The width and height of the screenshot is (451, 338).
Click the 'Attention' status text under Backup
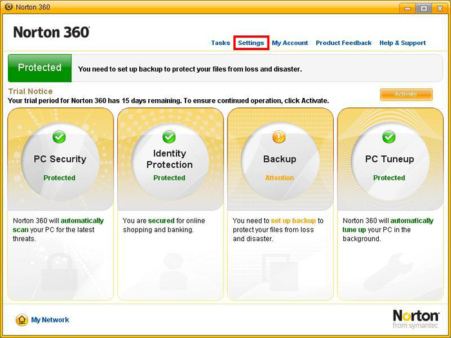click(280, 178)
